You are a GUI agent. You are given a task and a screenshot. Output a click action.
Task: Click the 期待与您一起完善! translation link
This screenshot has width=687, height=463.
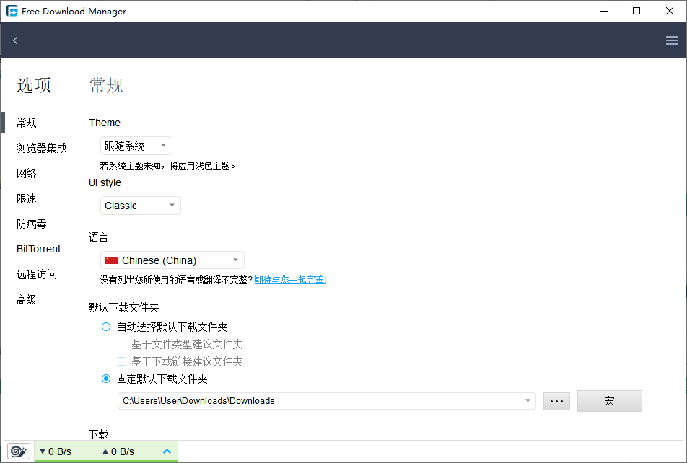click(291, 280)
